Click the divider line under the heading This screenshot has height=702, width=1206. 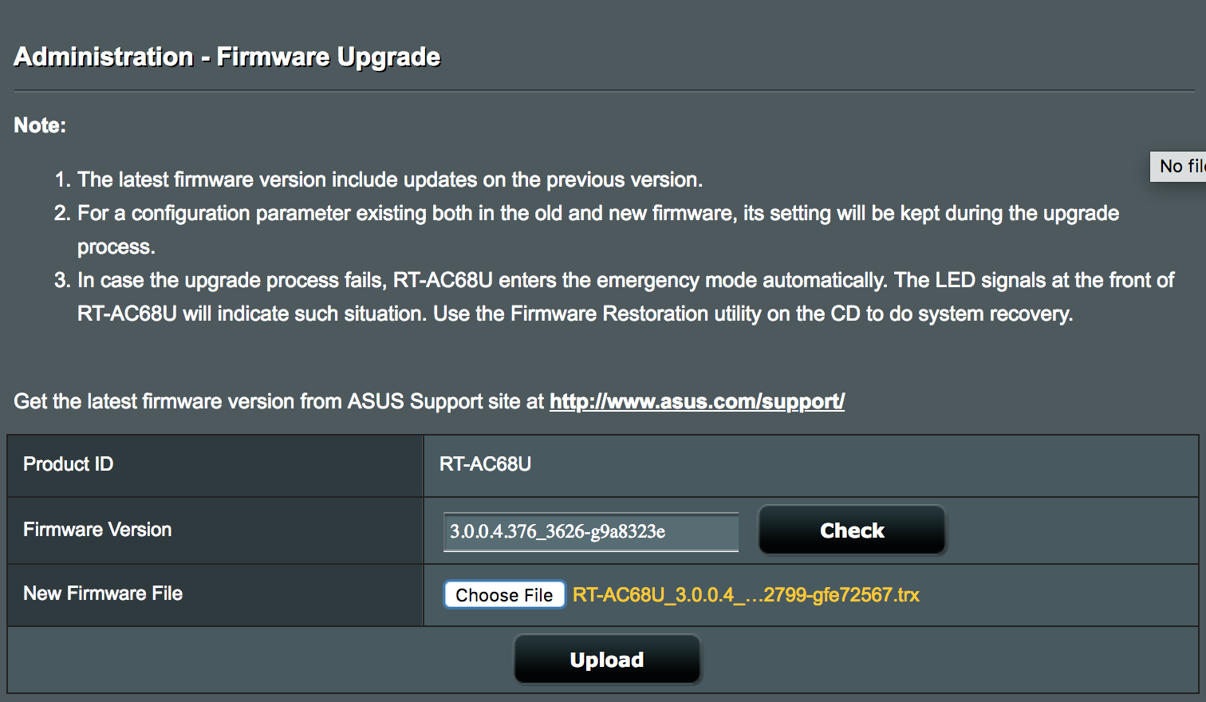click(x=603, y=91)
